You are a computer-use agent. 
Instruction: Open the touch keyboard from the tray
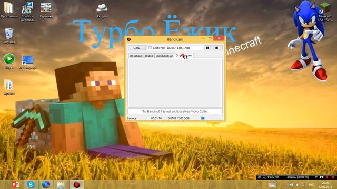point(273,185)
